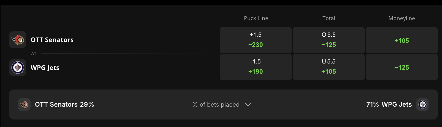Open the OTT Senators team name link
Image resolution: width=442 pixels, height=127 pixels.
coord(52,40)
